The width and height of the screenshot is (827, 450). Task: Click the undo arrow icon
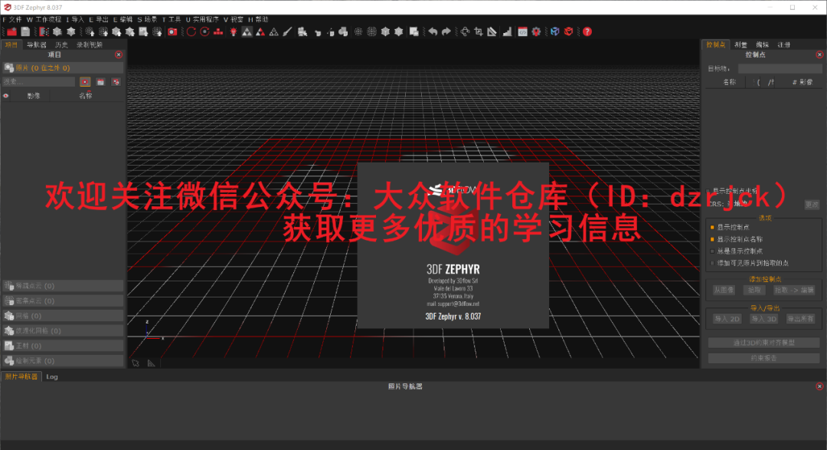coord(433,31)
